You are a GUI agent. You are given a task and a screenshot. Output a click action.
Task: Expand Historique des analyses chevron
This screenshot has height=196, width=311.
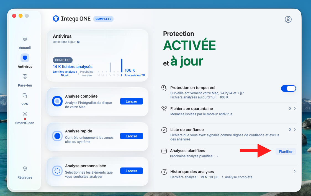[295, 171]
